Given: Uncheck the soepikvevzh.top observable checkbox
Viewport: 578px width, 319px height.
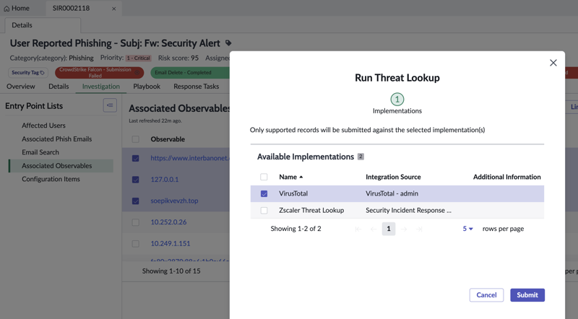Looking at the screenshot, I should click(136, 201).
